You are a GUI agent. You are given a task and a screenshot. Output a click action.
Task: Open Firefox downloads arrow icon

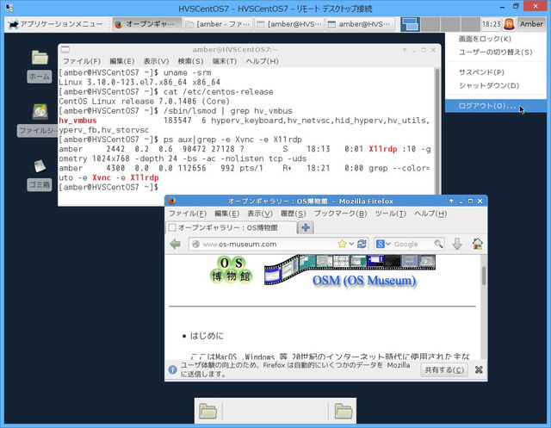tap(457, 244)
